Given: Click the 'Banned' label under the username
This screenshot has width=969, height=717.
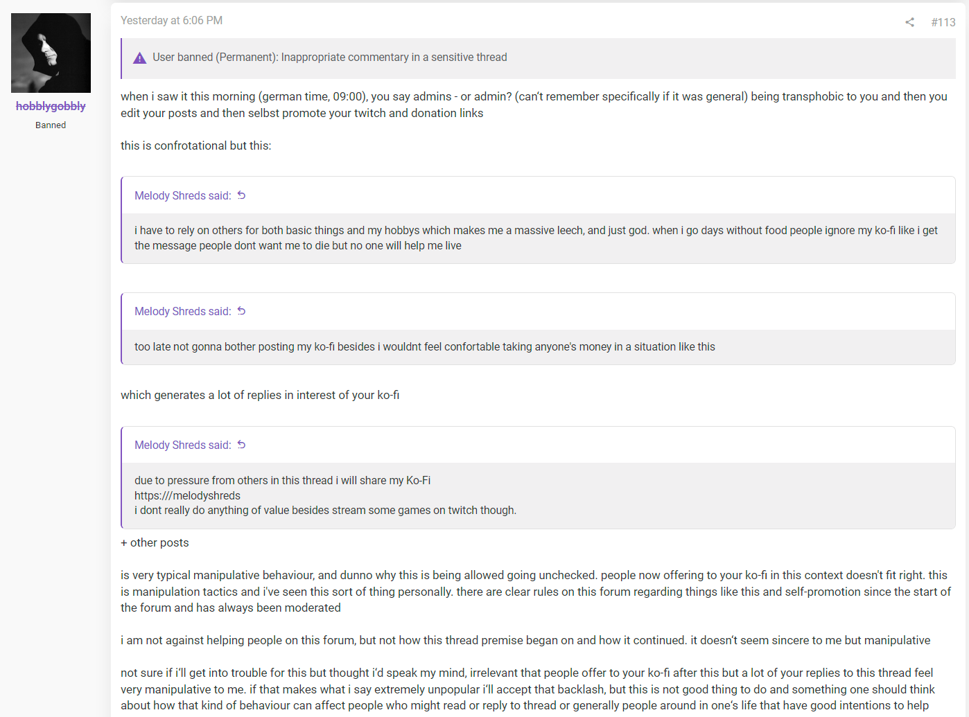Looking at the screenshot, I should [x=51, y=125].
